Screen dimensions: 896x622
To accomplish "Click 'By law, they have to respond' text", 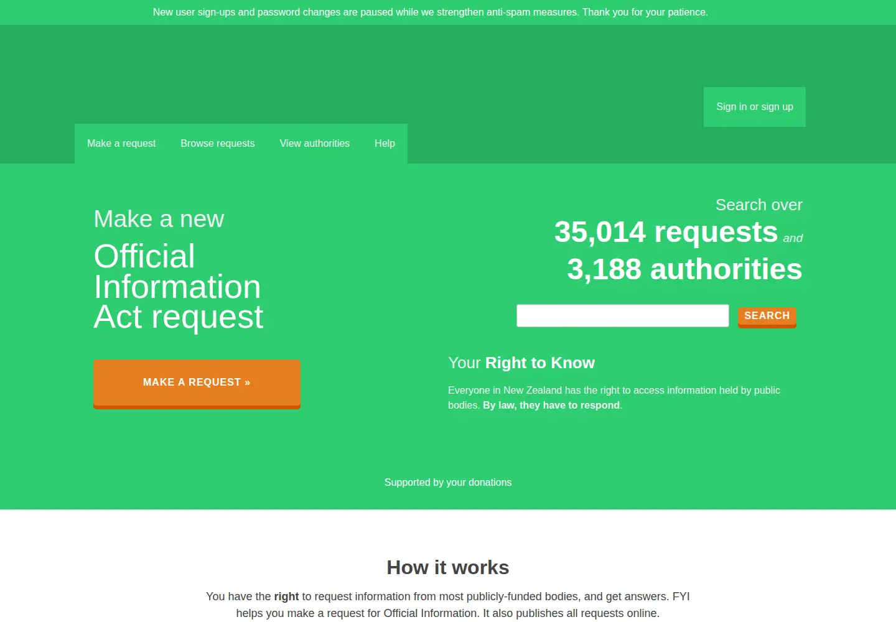I will [x=551, y=406].
